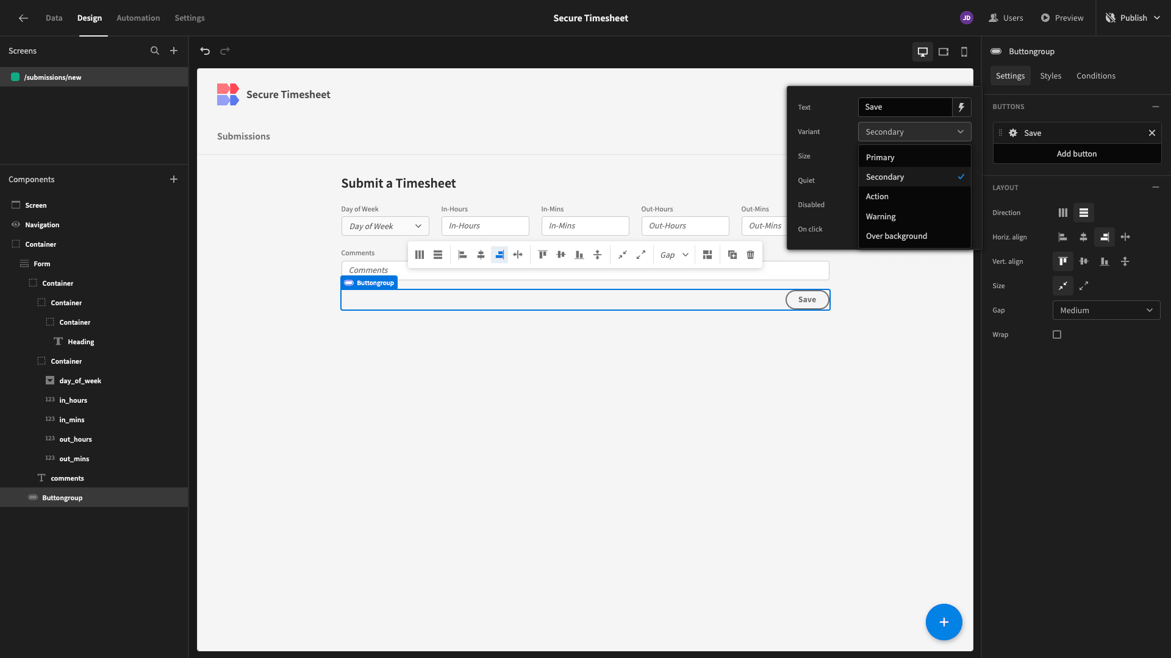
Task: Switch to desktop preview mode
Action: [923, 52]
